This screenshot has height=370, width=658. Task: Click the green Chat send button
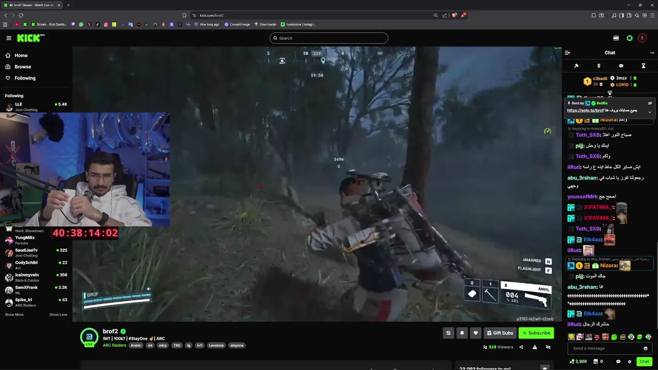[x=644, y=361]
